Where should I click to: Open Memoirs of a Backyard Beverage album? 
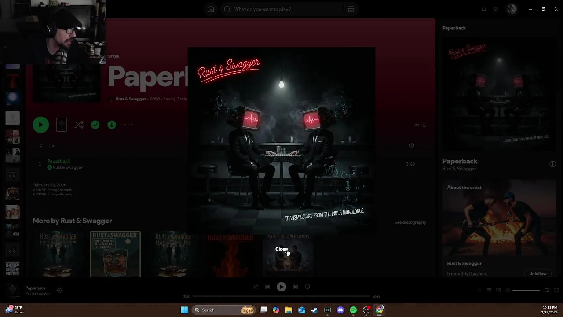click(x=115, y=254)
